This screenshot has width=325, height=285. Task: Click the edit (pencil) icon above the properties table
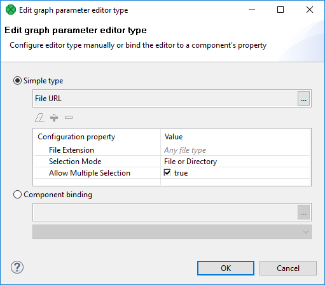click(x=39, y=118)
